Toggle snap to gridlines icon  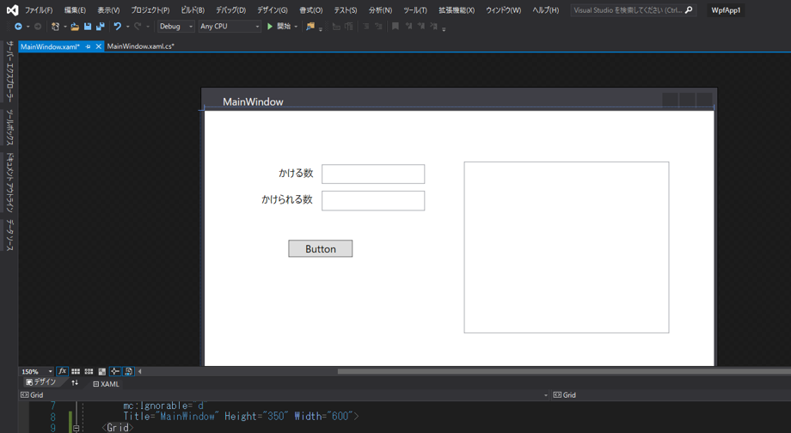tap(89, 371)
